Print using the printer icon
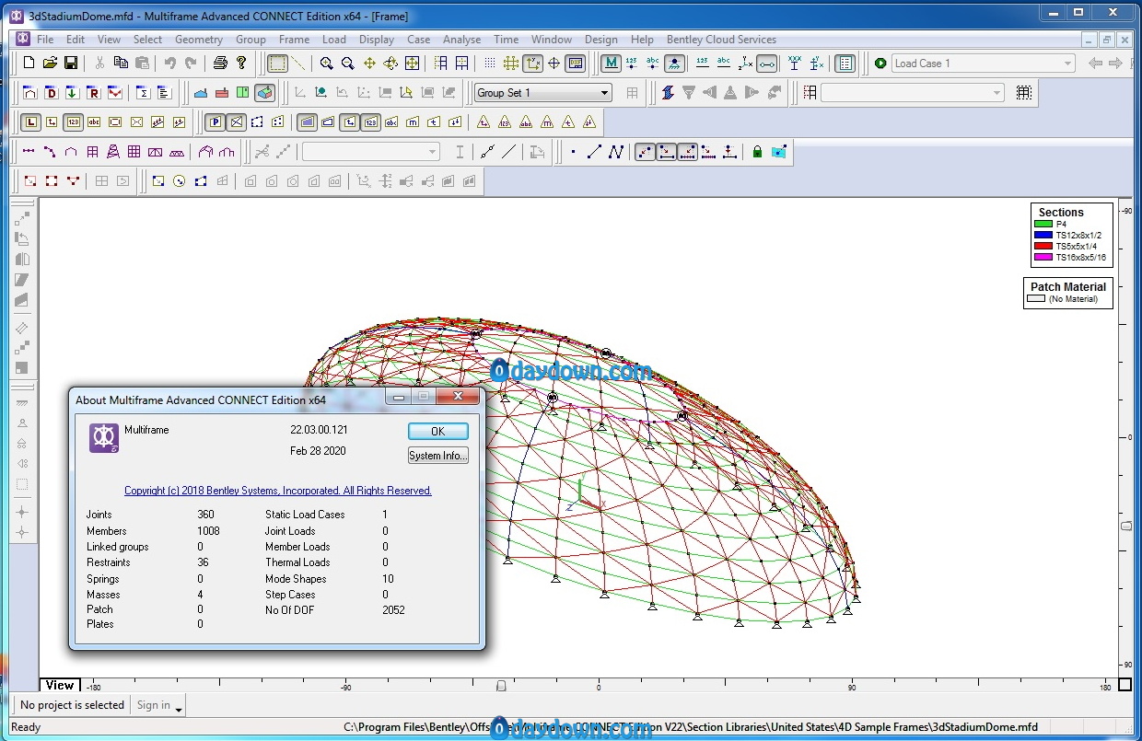Screen dimensions: 1142x741 tap(220, 63)
